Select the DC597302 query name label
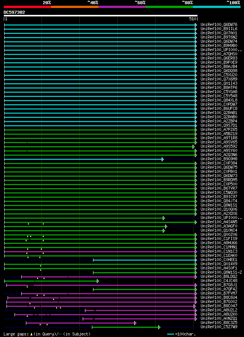This screenshot has height=337, width=244. 14,12
